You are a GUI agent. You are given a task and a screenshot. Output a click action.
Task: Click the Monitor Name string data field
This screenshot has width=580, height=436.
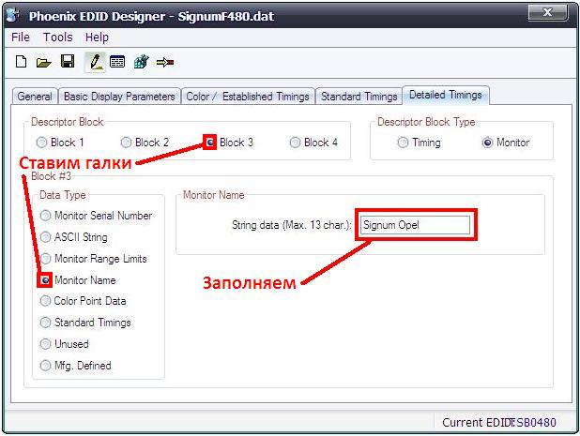click(x=414, y=225)
